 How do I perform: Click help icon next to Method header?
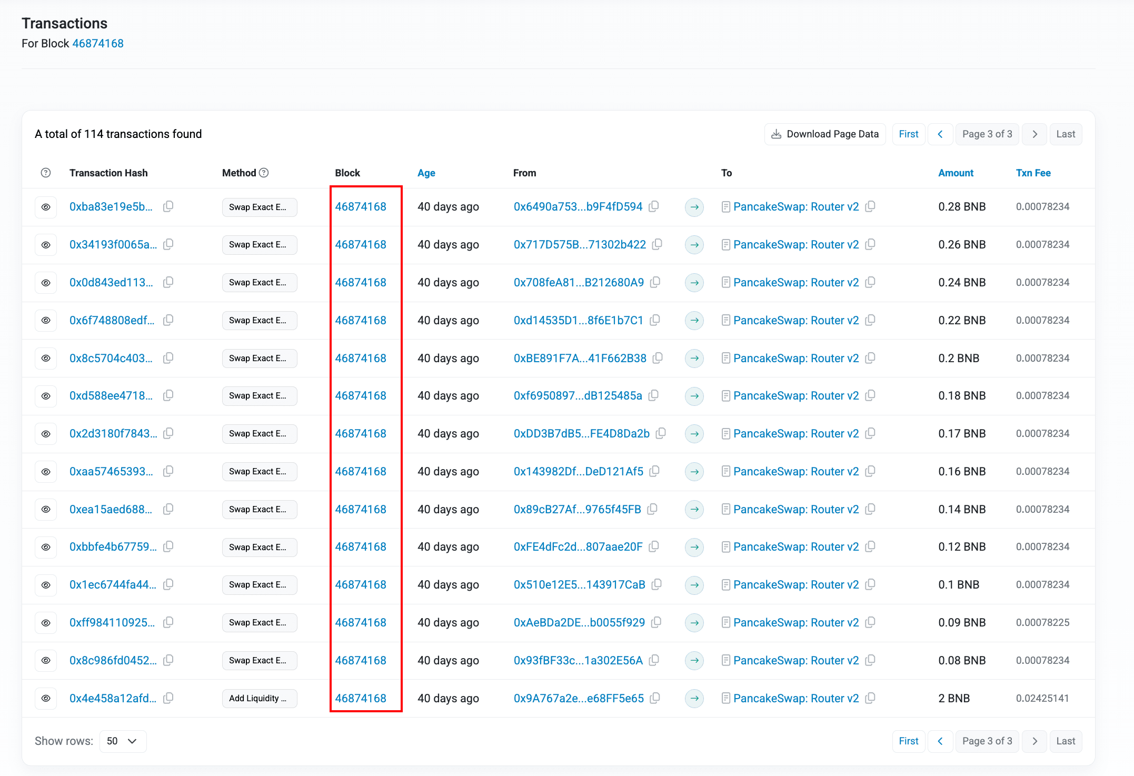pos(264,173)
